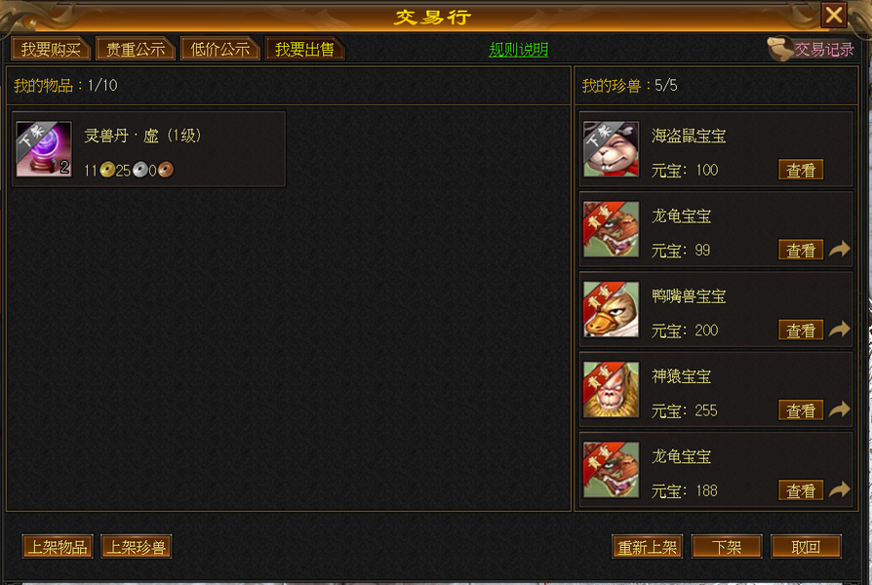This screenshot has width=872, height=585.
Task: Click 下架 button at bottom
Action: [x=727, y=547]
